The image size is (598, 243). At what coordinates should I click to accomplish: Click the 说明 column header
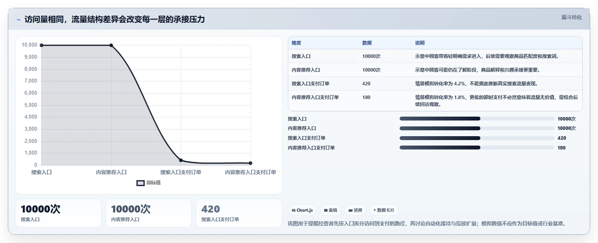(420, 43)
